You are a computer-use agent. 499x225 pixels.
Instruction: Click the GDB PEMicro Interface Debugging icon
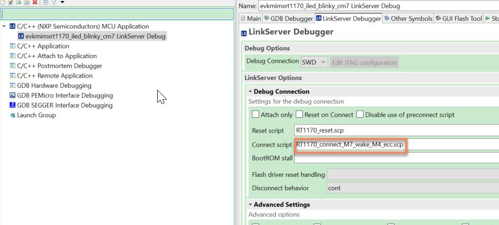(x=13, y=96)
